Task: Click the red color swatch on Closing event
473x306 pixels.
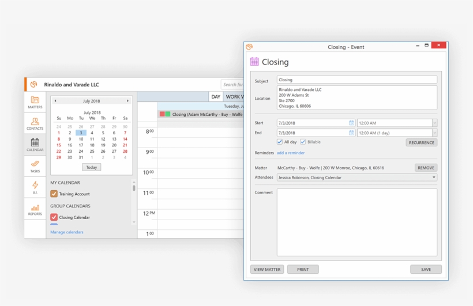Action: coord(162,114)
